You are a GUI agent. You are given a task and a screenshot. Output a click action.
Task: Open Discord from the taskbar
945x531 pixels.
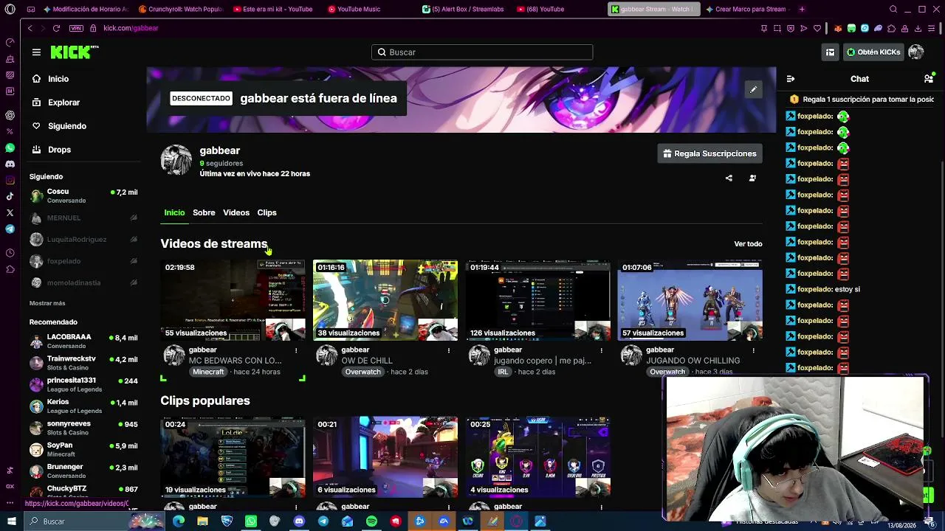[299, 521]
